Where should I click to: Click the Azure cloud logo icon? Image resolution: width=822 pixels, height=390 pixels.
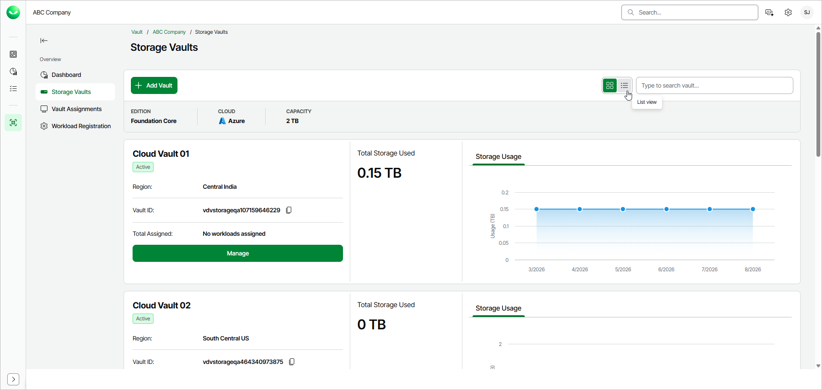(222, 121)
